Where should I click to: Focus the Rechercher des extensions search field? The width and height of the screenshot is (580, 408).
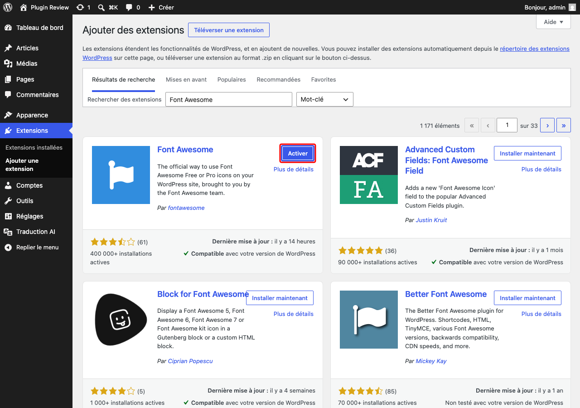click(x=229, y=100)
